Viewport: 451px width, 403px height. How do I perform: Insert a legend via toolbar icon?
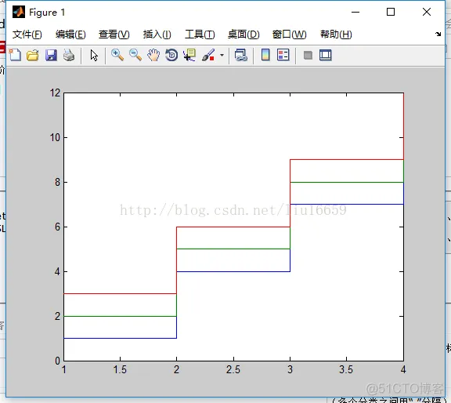[x=283, y=55]
